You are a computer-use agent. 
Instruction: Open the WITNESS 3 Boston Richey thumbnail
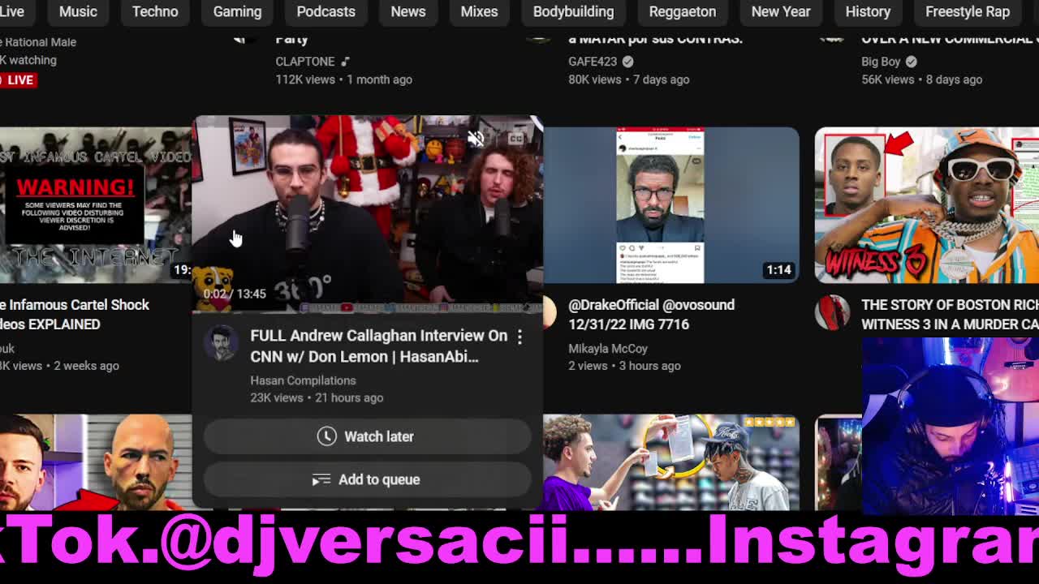click(x=926, y=205)
